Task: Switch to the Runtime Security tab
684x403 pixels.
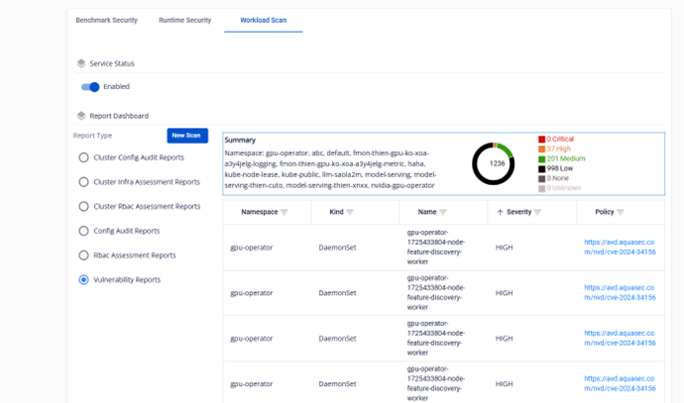Action: coord(184,20)
